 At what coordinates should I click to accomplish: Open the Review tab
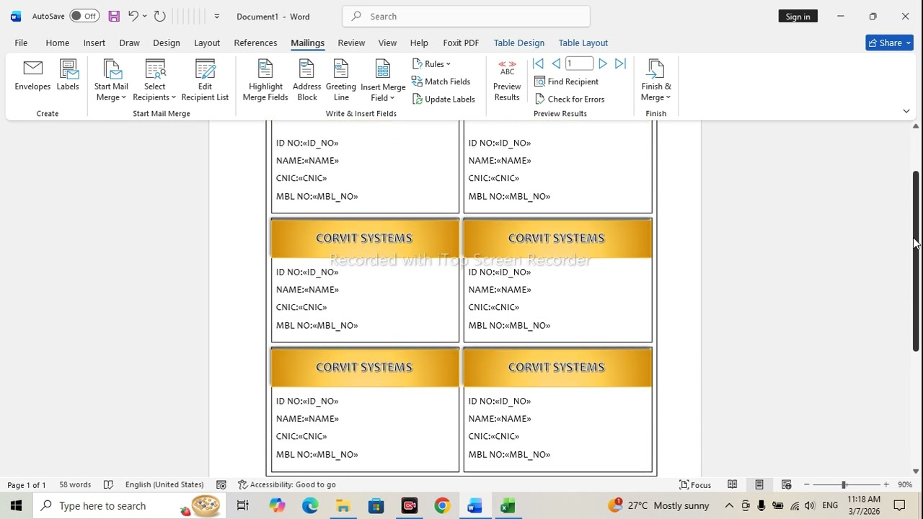(x=351, y=43)
